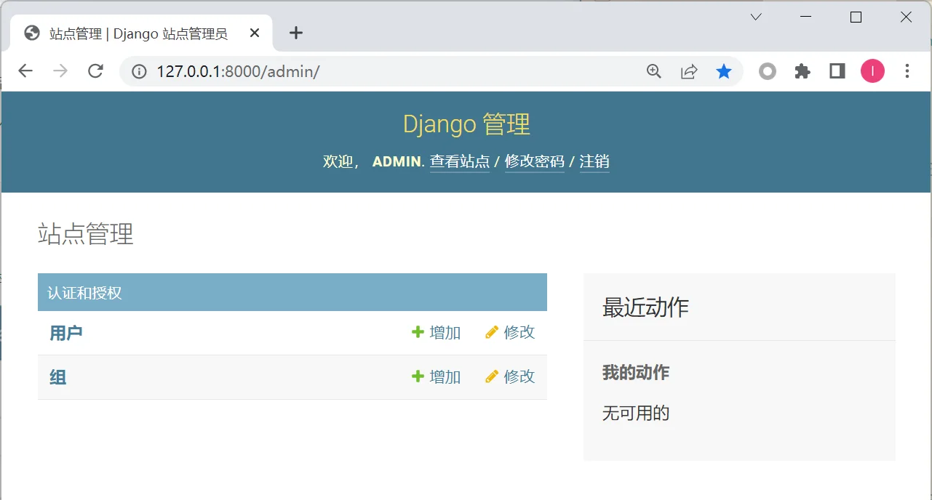Click the 修改密码 link
The image size is (932, 500).
534,161
